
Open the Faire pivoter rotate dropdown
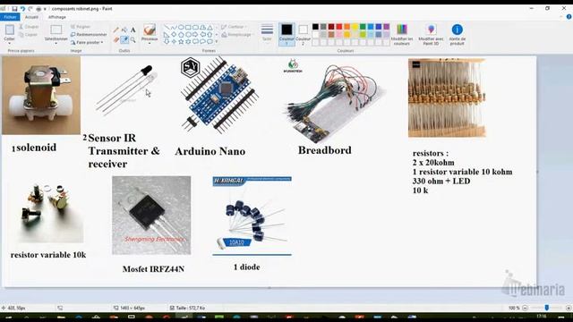pyautogui.click(x=87, y=42)
